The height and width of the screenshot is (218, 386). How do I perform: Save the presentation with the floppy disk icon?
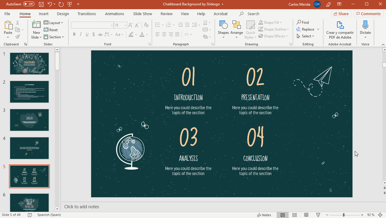[41, 4]
